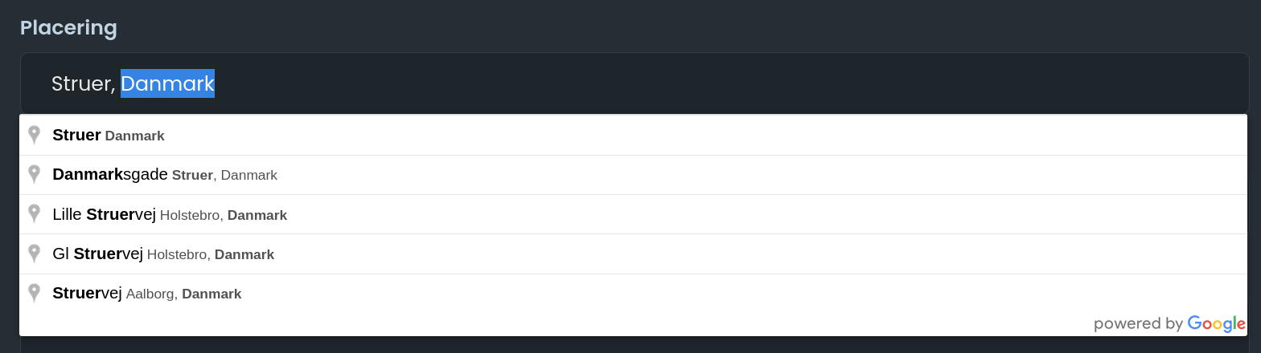Click the word Struer in the location field
Screen dimensions: 1261x353
point(83,83)
